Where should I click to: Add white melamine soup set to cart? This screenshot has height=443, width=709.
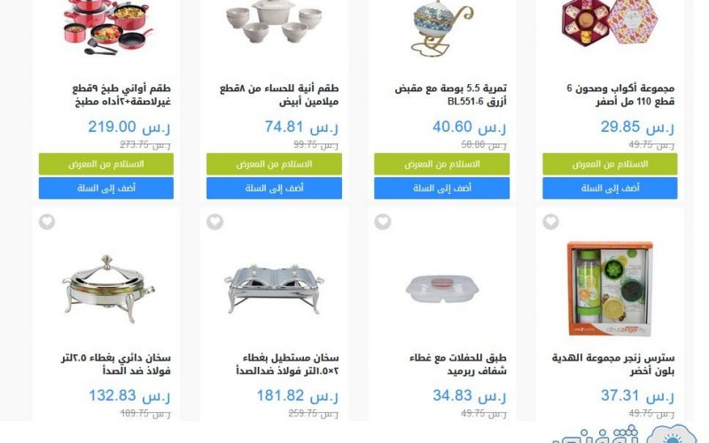274,188
